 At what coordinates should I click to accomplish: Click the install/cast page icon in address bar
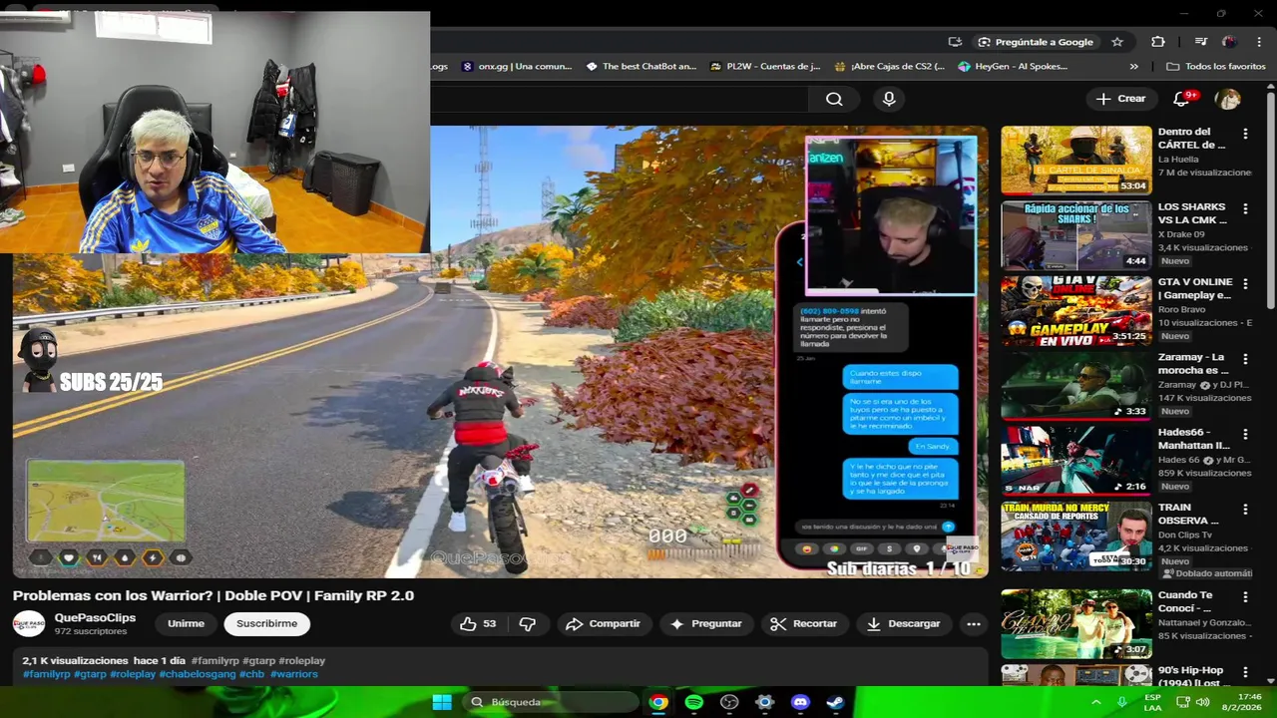point(955,42)
